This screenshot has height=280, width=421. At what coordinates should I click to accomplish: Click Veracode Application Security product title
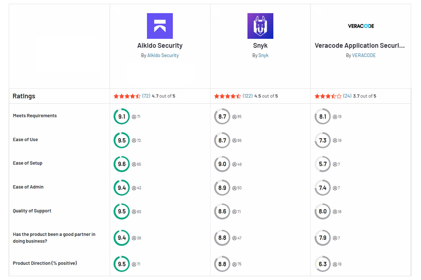click(360, 45)
